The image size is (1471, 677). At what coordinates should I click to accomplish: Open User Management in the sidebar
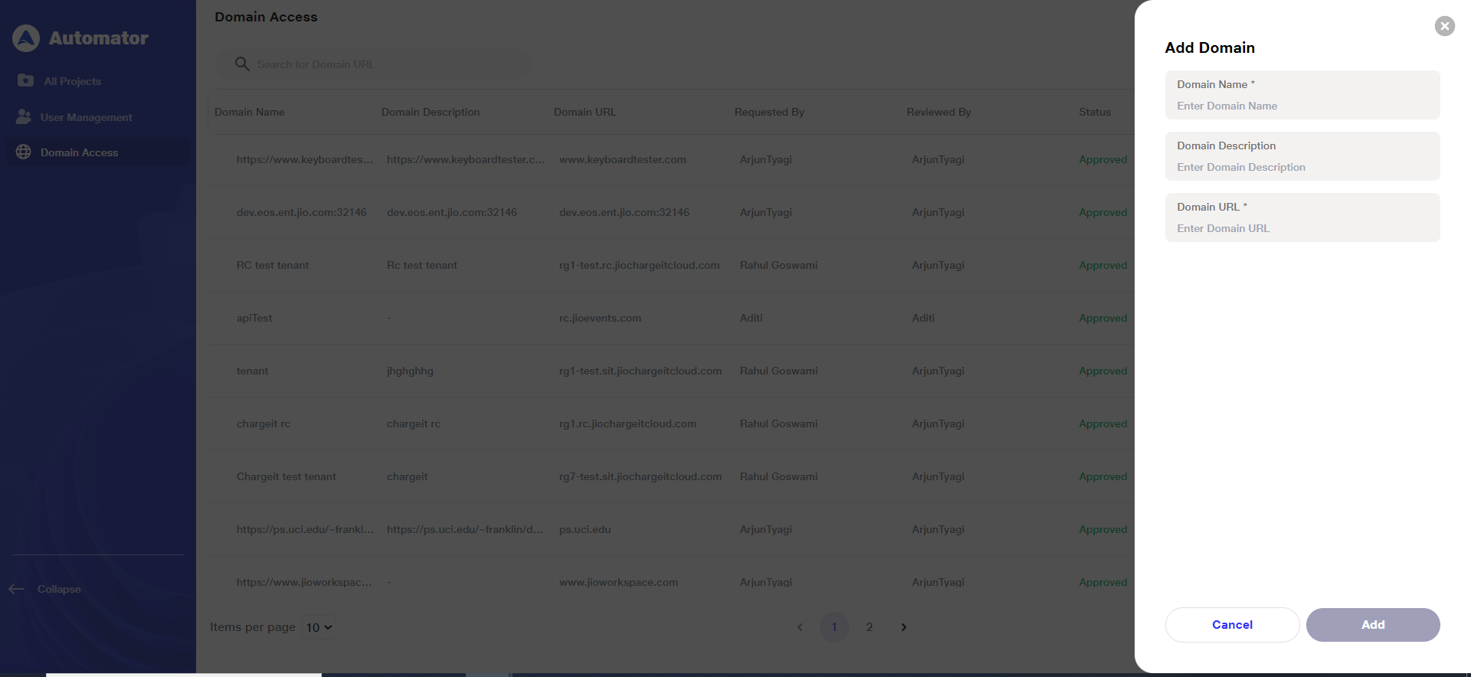[86, 117]
